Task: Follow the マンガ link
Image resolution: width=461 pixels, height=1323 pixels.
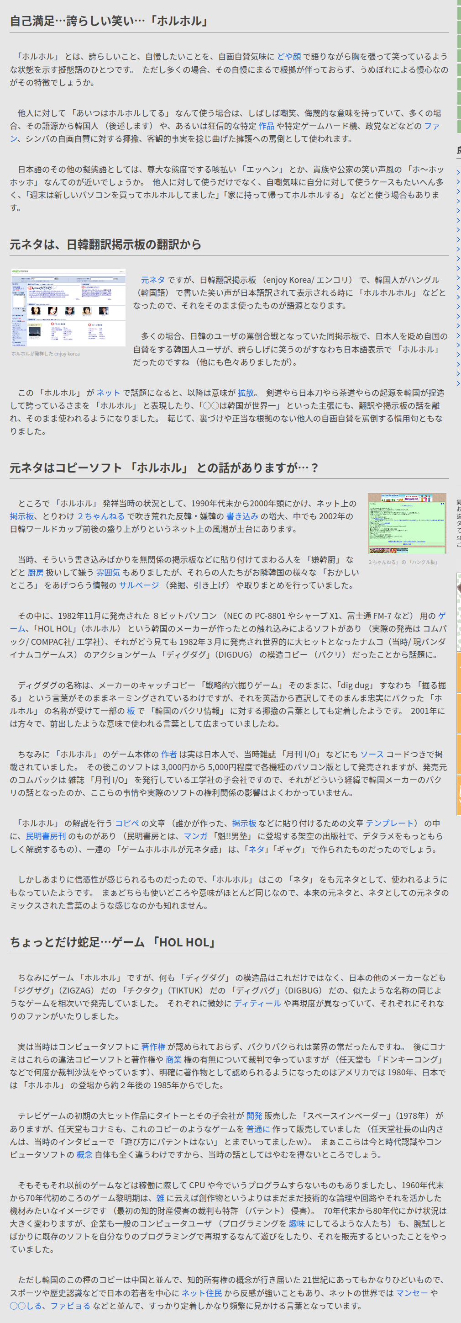Action: point(195,837)
